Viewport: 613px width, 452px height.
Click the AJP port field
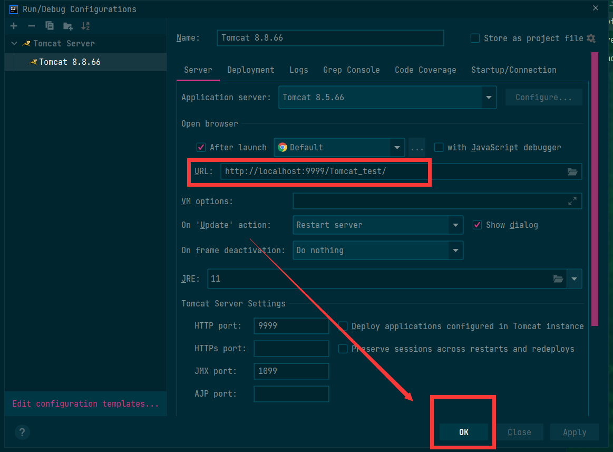291,393
